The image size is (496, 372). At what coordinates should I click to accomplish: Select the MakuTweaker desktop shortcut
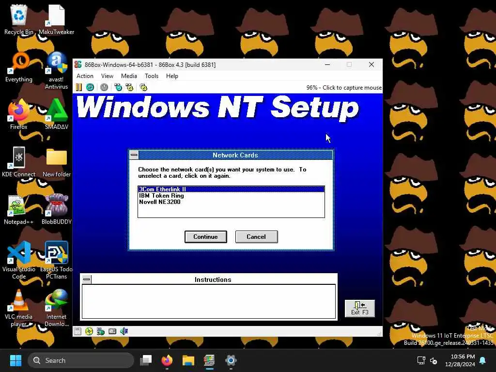[56, 19]
